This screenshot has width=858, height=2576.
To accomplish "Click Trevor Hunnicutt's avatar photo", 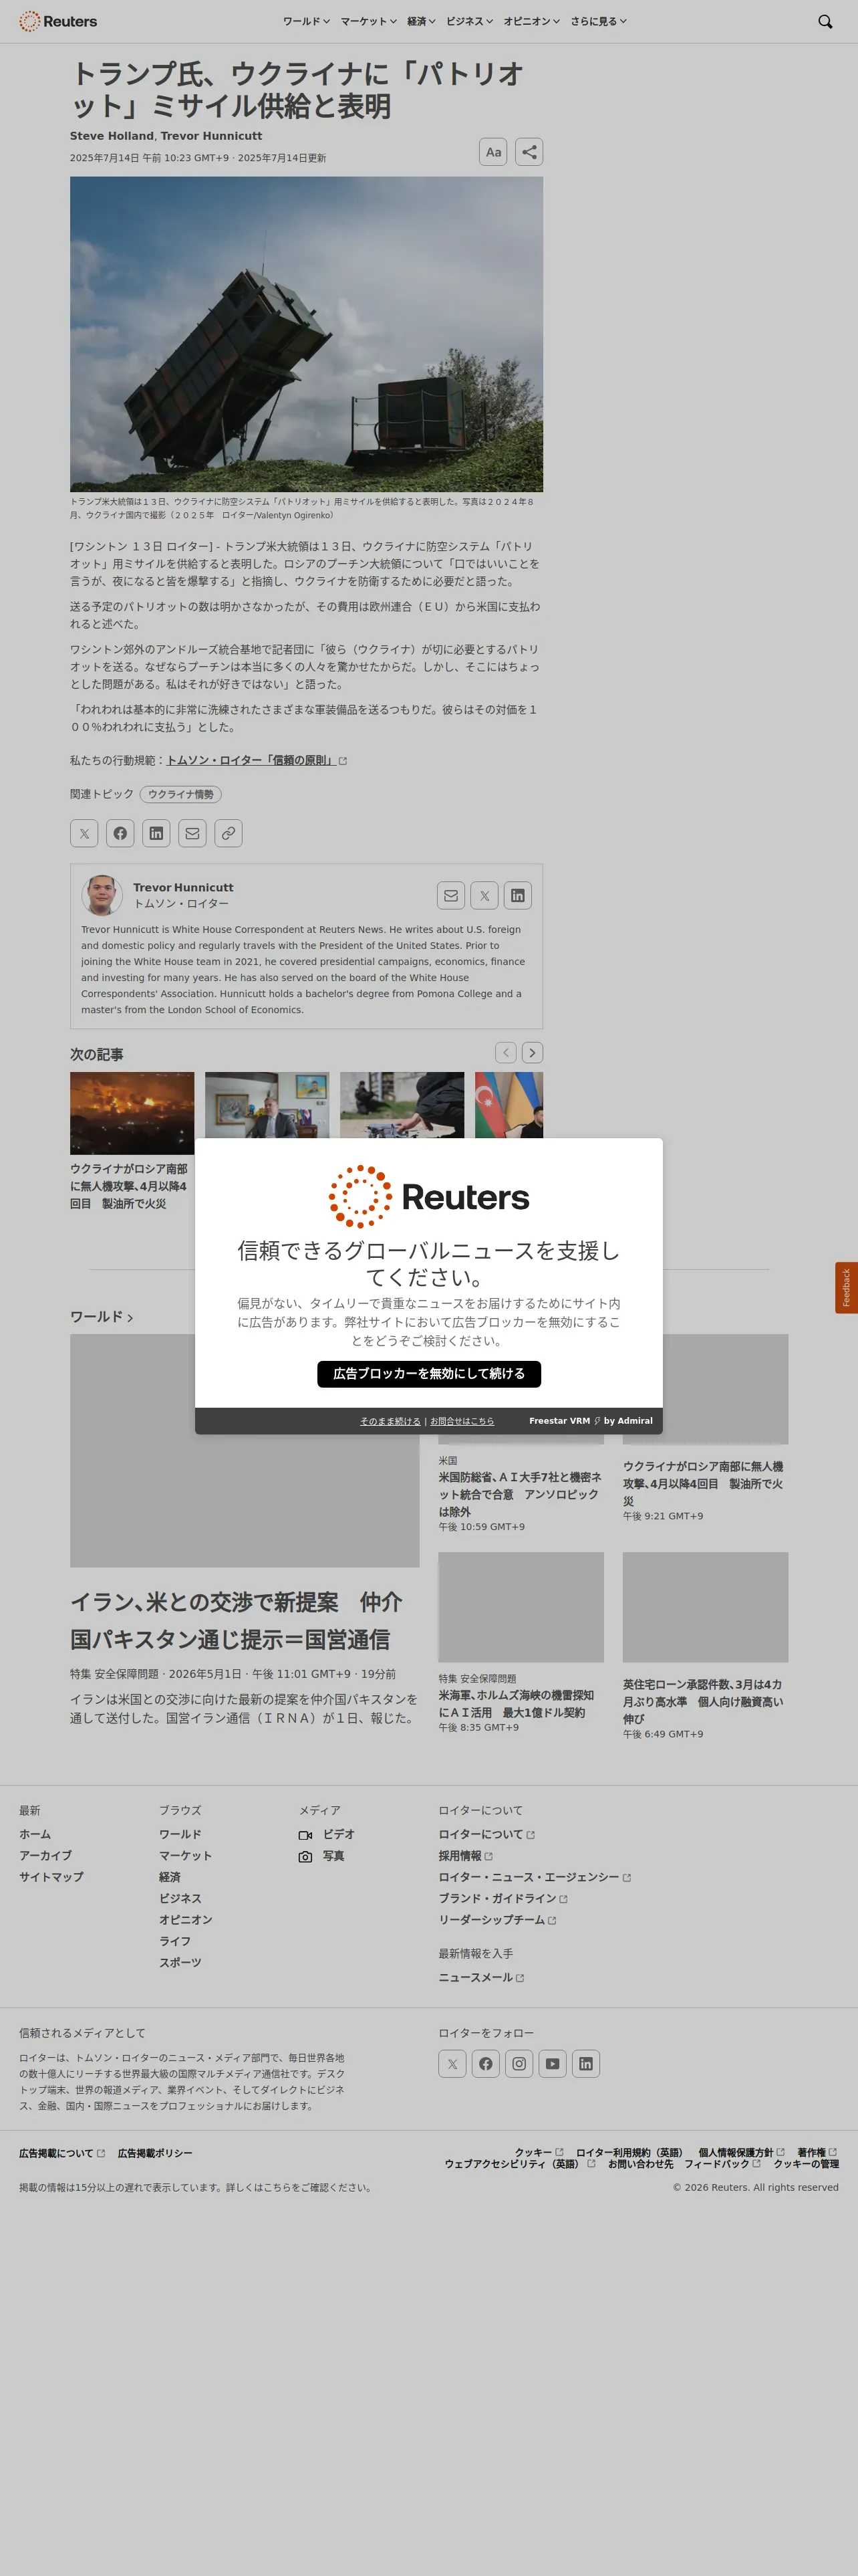I will pos(102,895).
